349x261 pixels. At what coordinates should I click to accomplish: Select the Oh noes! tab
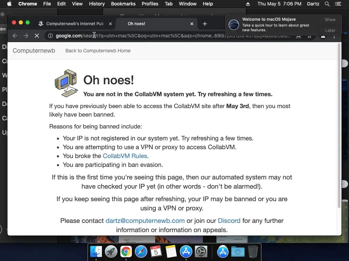[156, 24]
